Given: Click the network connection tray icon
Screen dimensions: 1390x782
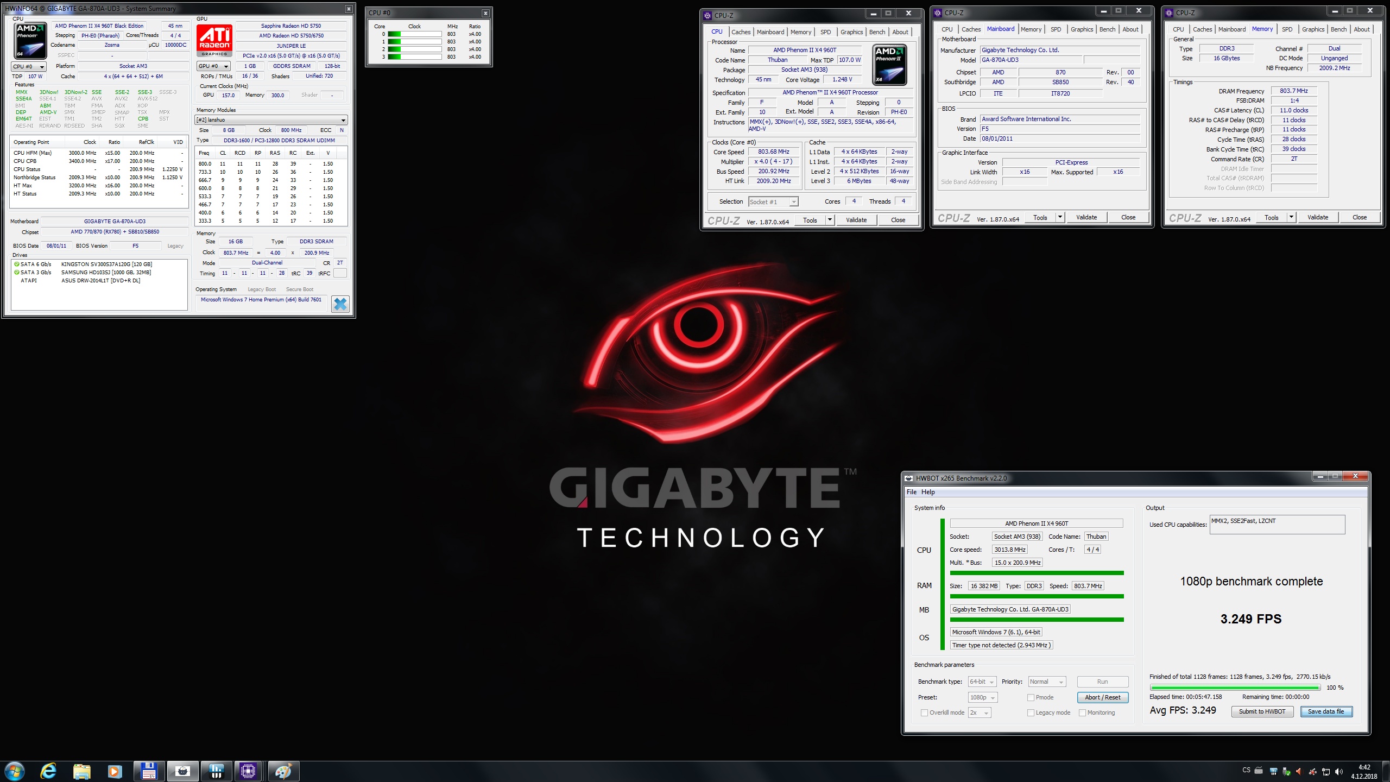Looking at the screenshot, I should [1326, 771].
